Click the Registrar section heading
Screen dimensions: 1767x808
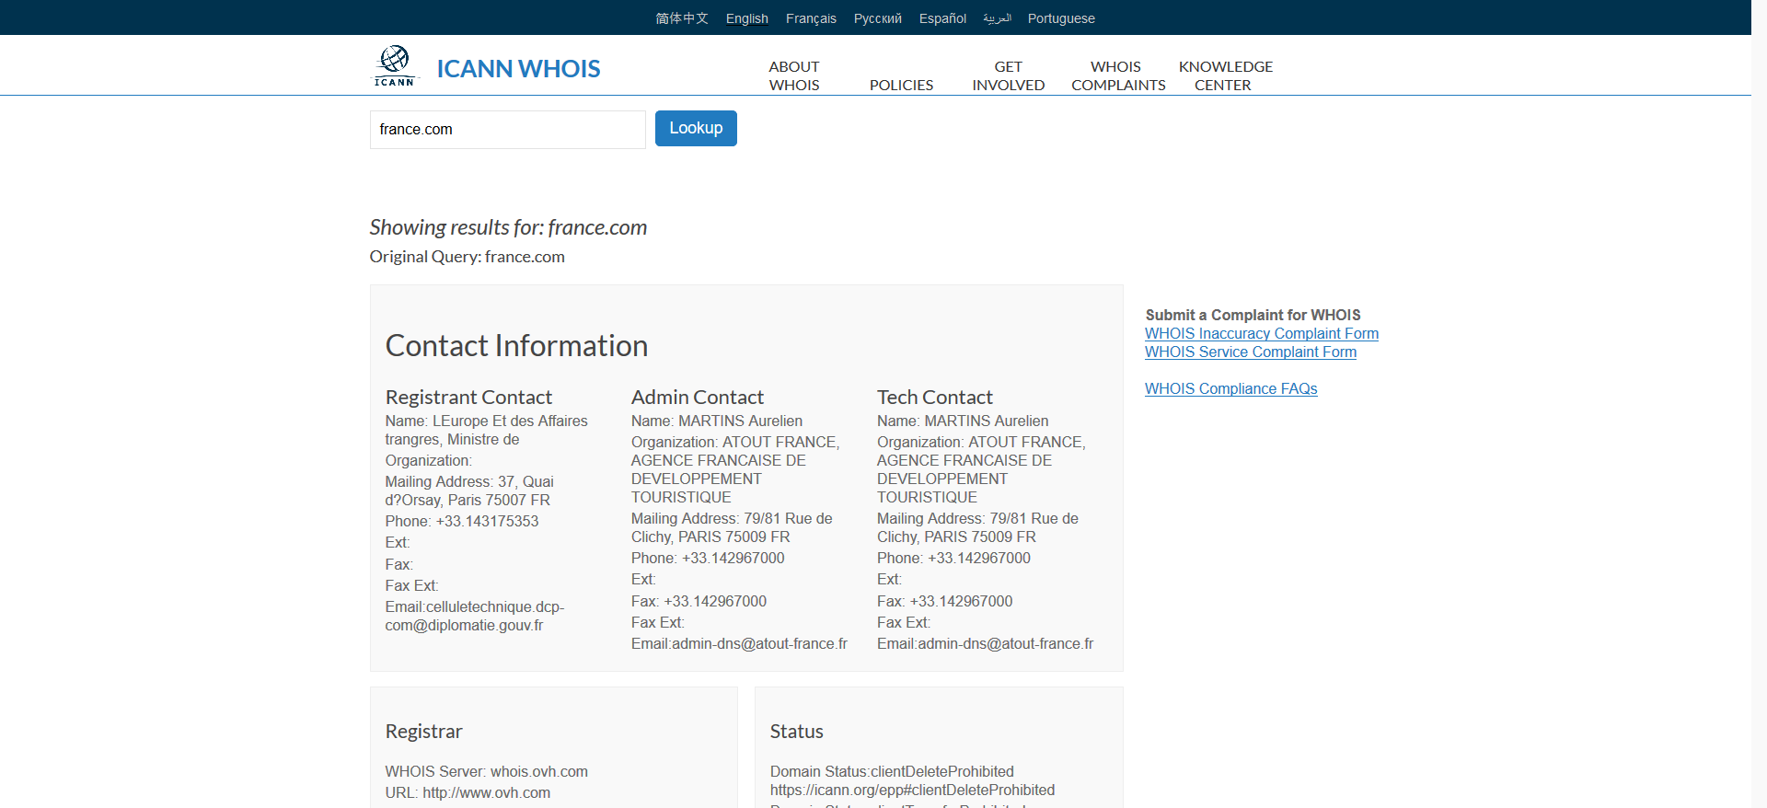tap(423, 732)
